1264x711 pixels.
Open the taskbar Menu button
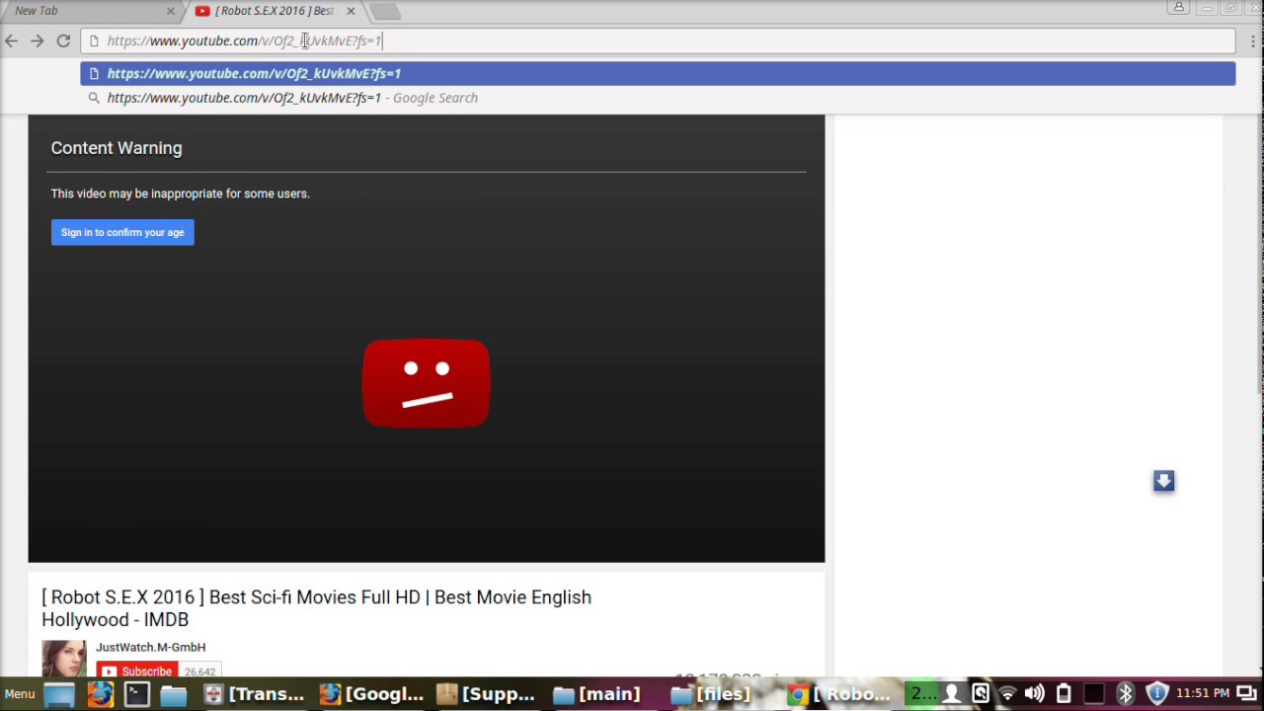[x=19, y=694]
